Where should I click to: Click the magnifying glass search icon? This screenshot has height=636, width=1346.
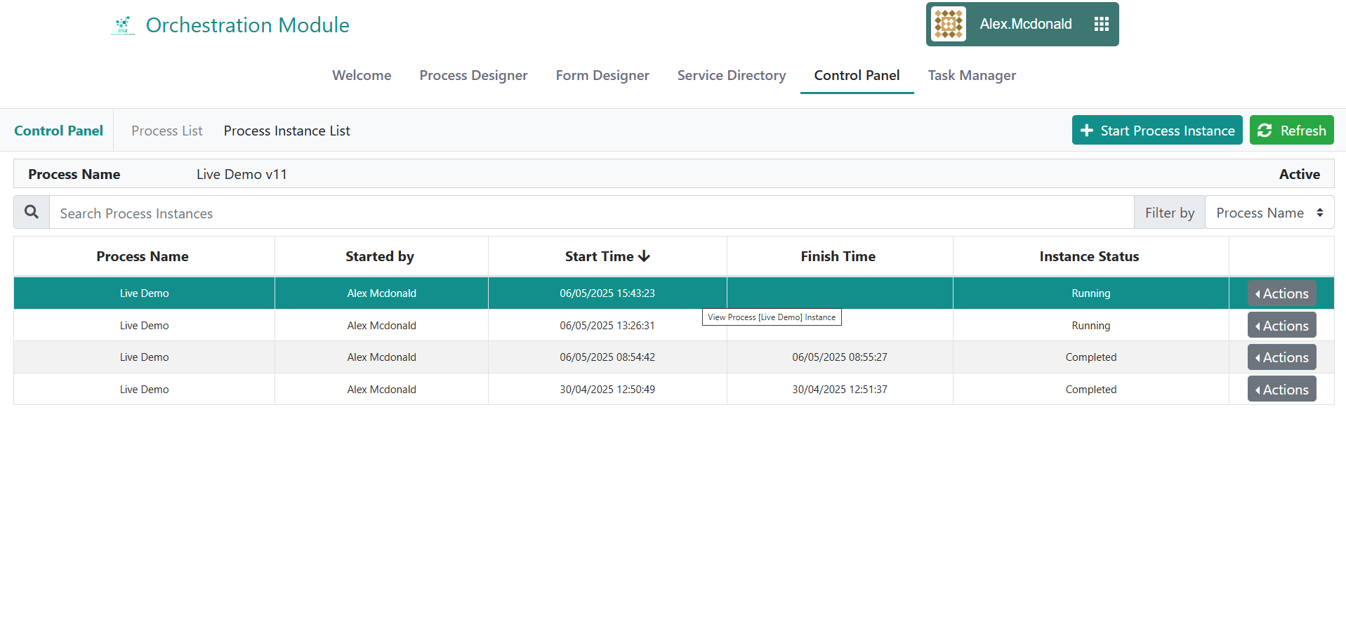click(32, 212)
